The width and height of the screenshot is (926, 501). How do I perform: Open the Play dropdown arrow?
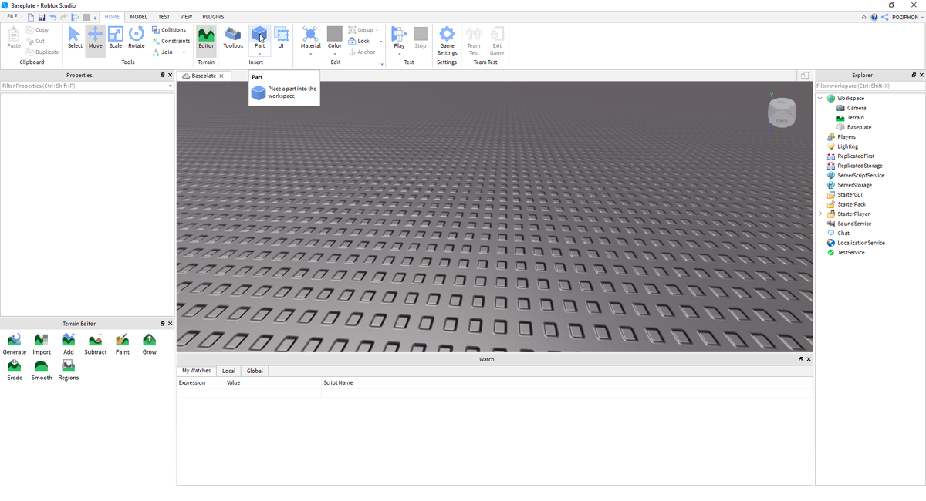(399, 53)
